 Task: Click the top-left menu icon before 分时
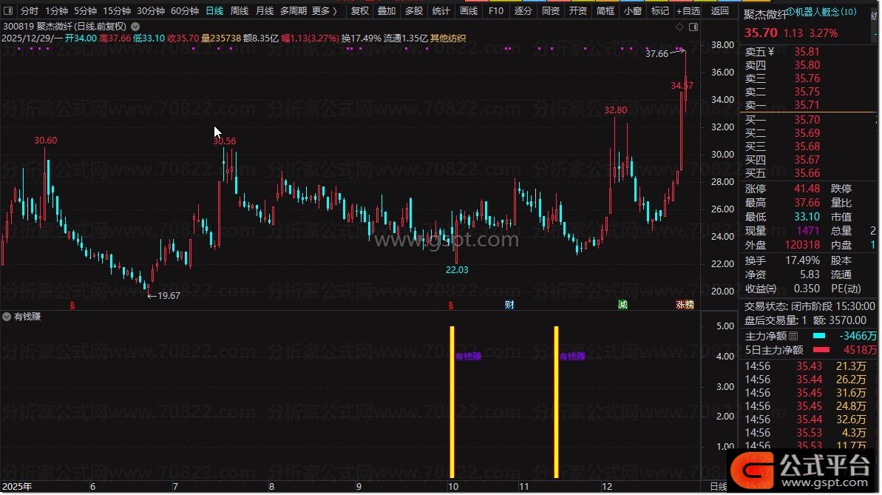tap(8, 11)
